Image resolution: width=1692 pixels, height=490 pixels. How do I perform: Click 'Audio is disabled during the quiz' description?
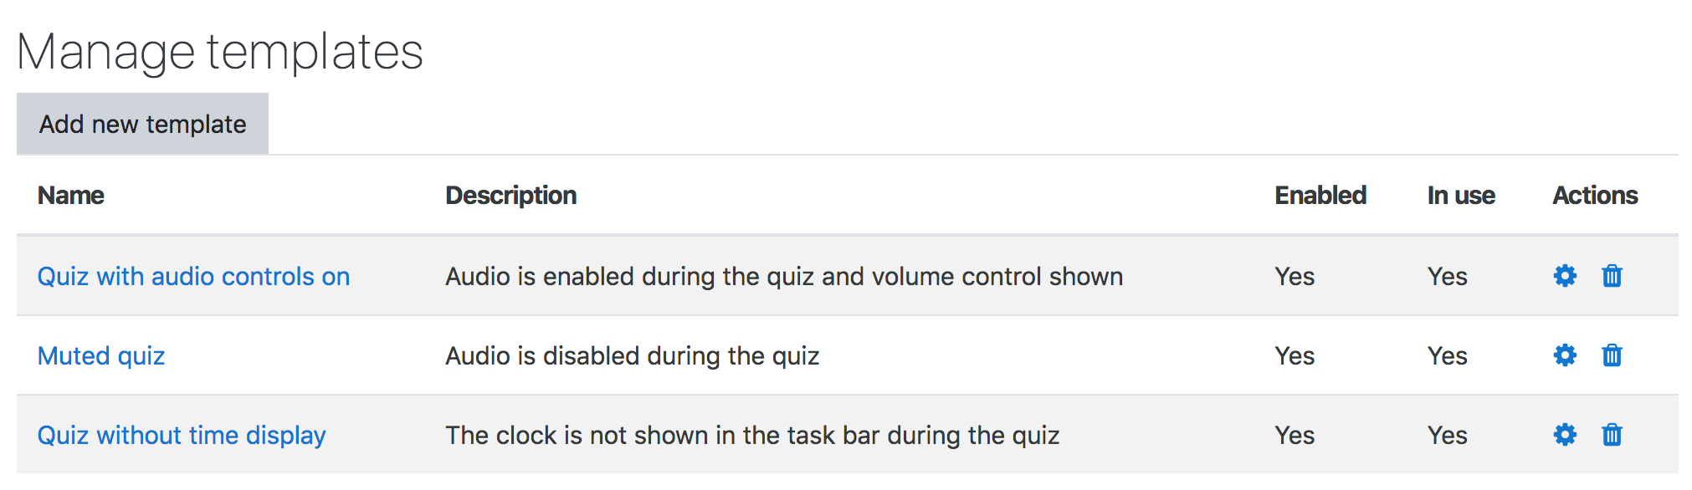(x=632, y=356)
